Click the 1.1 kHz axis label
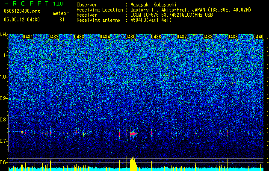 coord(3,56)
